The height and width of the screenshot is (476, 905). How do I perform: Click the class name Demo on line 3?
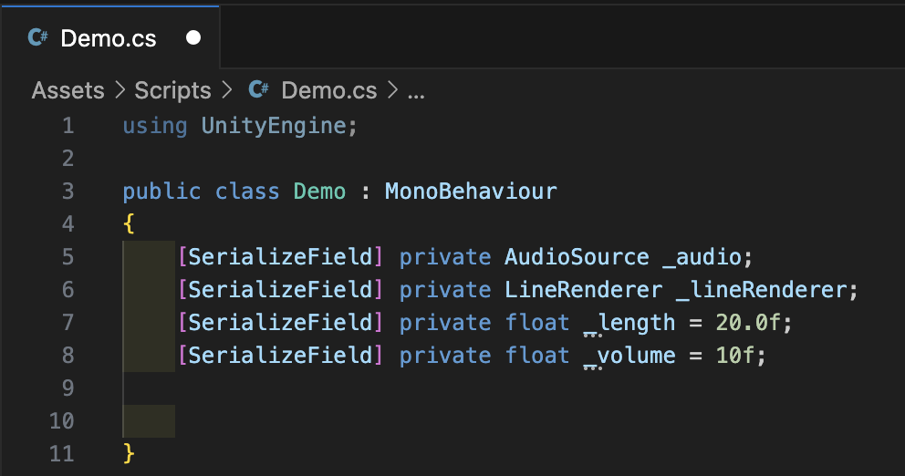coord(319,191)
